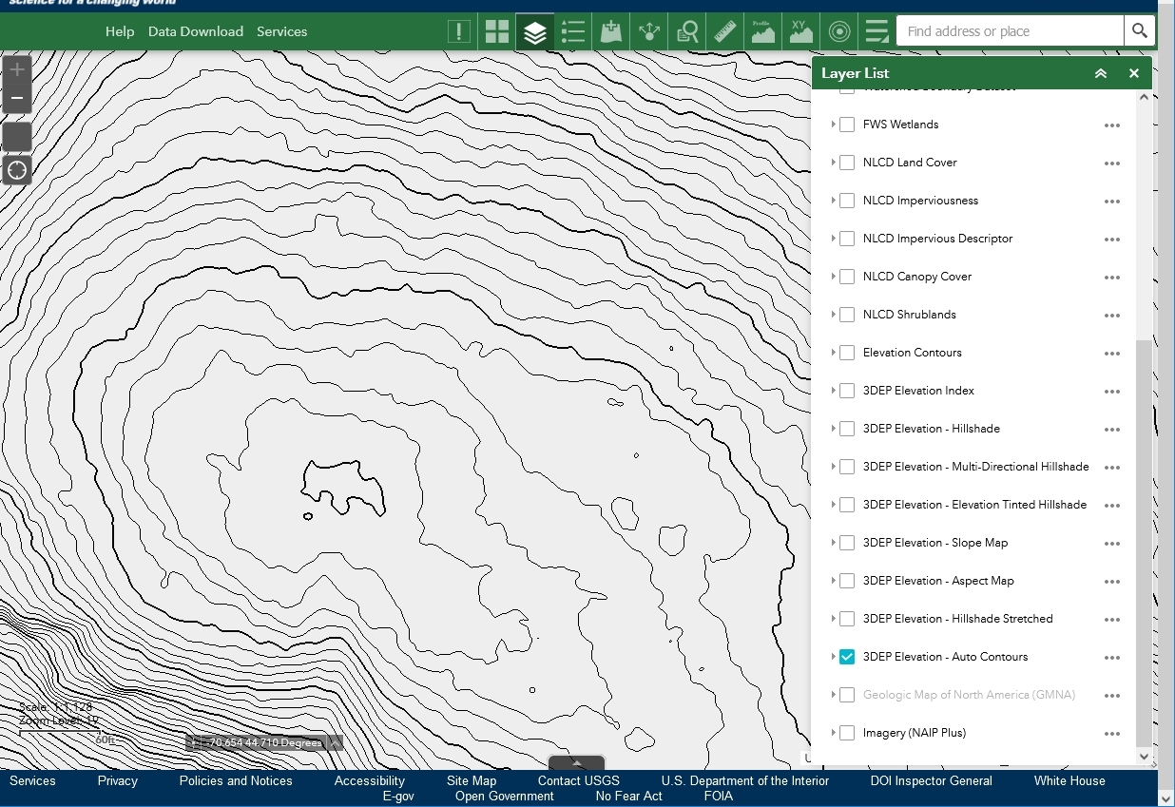Click the Find address or place field
The height and width of the screenshot is (807, 1175).
pos(1010,31)
